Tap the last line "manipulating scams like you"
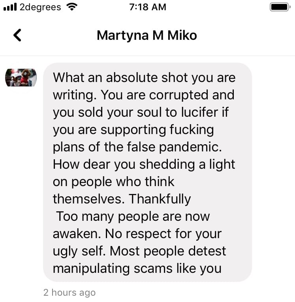Viewport: 295px width, 302px height. (137, 269)
